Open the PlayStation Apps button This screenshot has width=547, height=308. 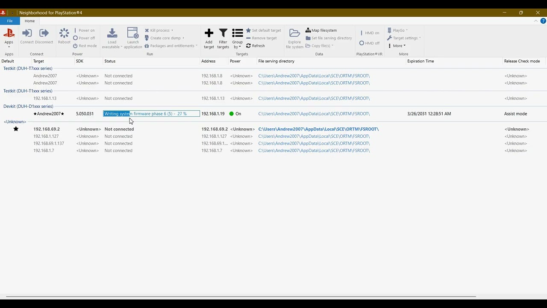(x=9, y=37)
